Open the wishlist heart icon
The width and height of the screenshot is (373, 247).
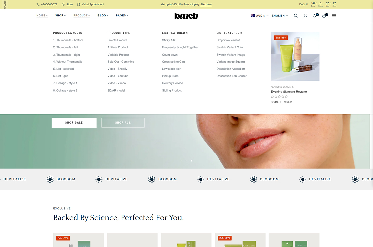coord(314,16)
